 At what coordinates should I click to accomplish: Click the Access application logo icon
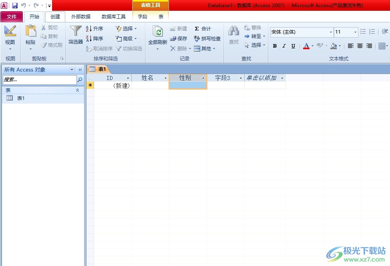pos(4,5)
